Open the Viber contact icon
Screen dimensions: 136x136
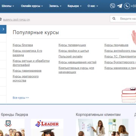(x=113, y=6)
